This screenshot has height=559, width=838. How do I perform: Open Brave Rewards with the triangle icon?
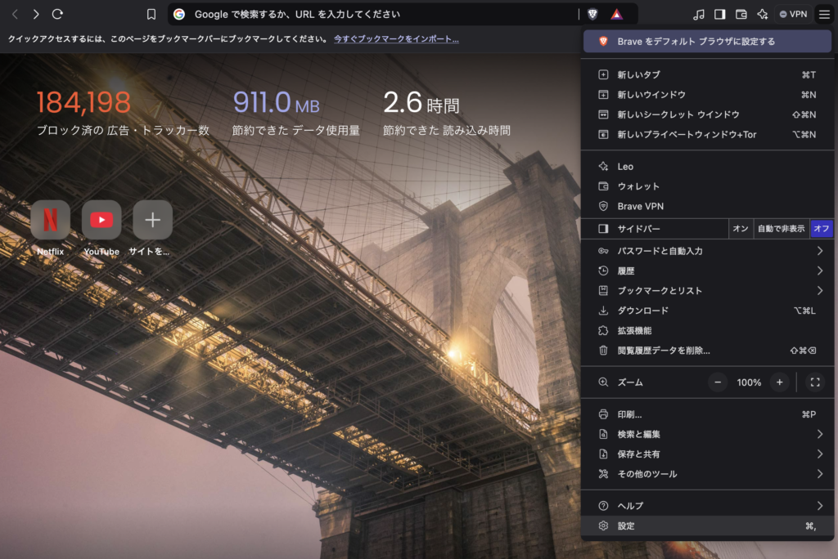pyautogui.click(x=615, y=14)
